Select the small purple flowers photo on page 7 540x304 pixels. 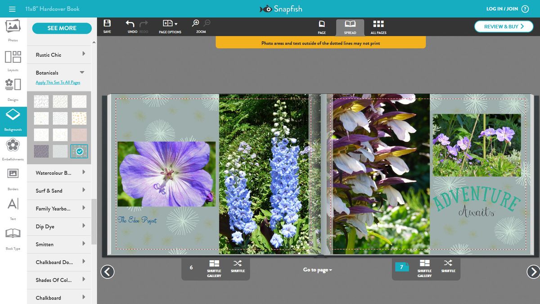[477, 145]
